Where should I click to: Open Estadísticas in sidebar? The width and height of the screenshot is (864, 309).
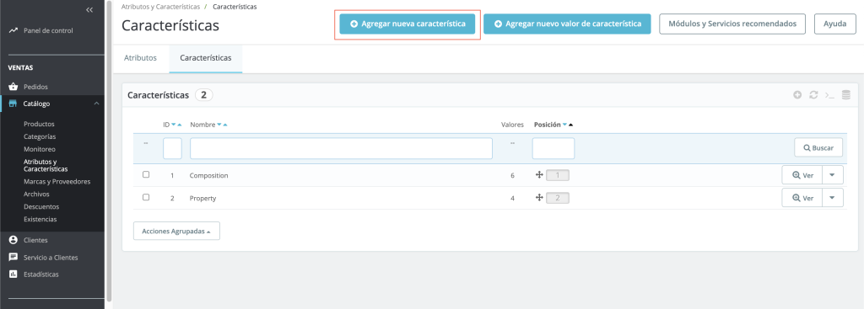[41, 274]
